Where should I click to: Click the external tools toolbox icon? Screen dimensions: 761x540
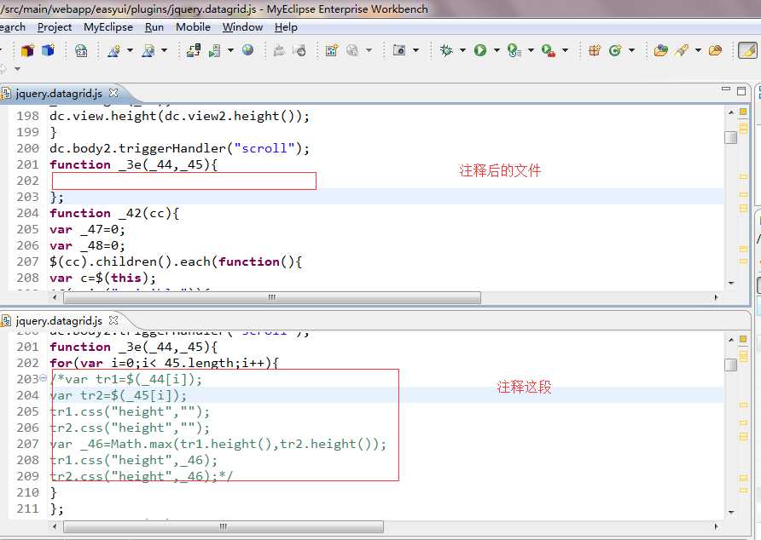[549, 50]
